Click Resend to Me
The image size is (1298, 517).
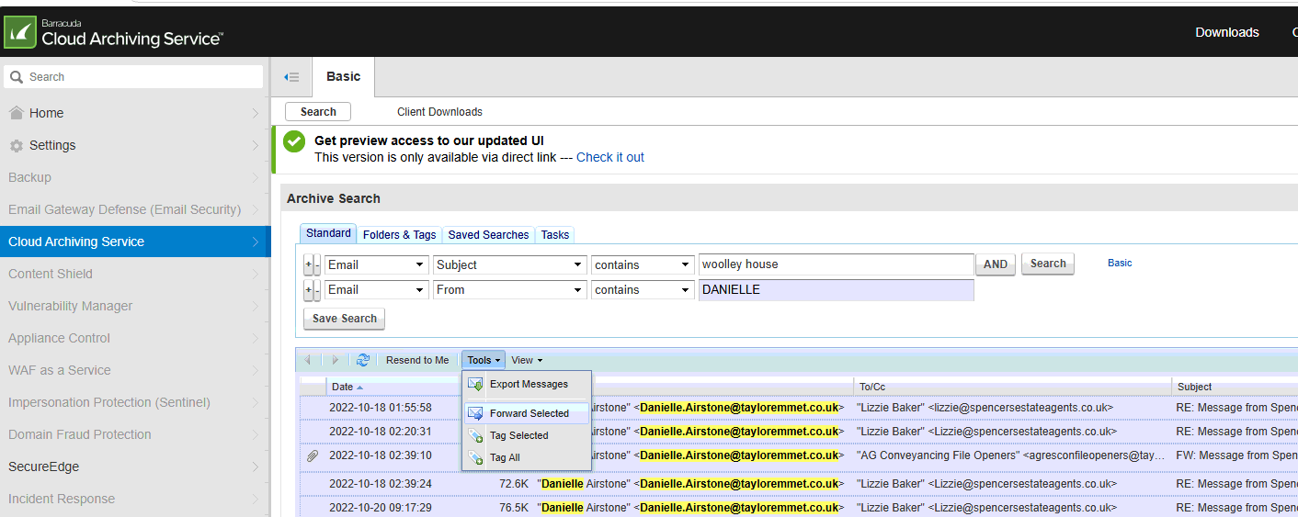[417, 360]
